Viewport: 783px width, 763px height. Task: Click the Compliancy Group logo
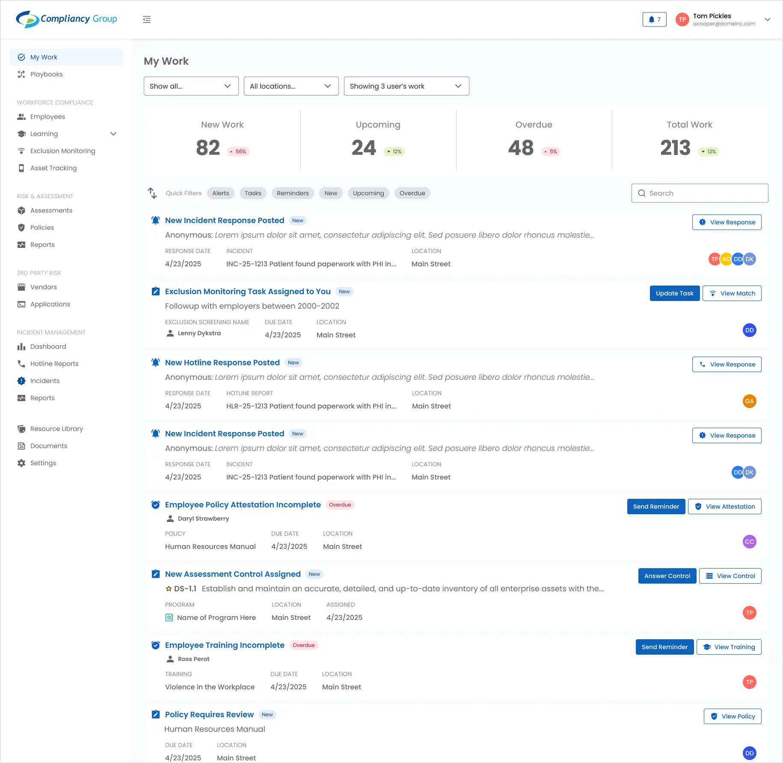pos(66,19)
